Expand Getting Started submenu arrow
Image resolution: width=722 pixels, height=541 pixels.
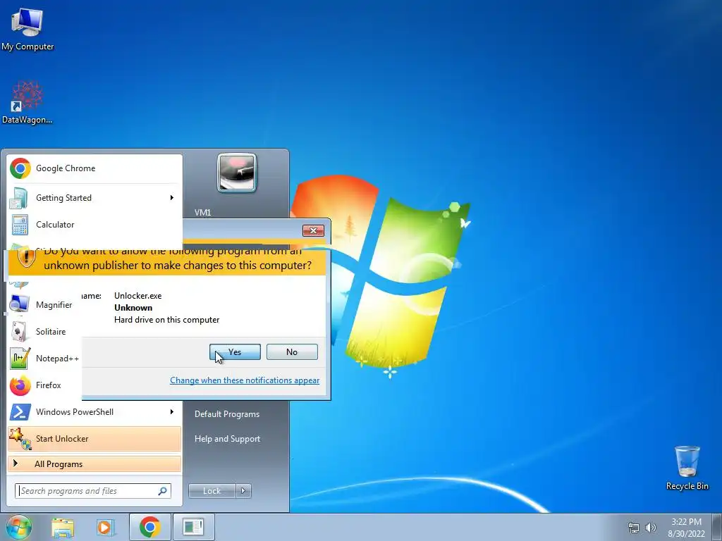[x=172, y=198]
